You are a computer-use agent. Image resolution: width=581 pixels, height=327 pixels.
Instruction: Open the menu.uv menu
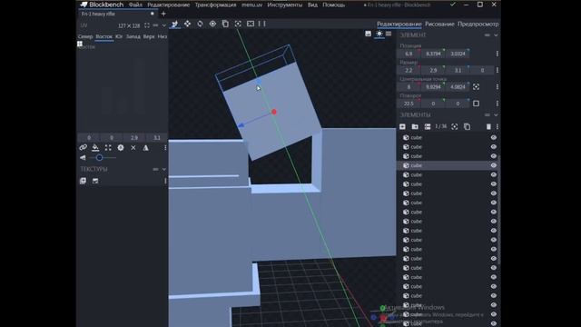(252, 5)
